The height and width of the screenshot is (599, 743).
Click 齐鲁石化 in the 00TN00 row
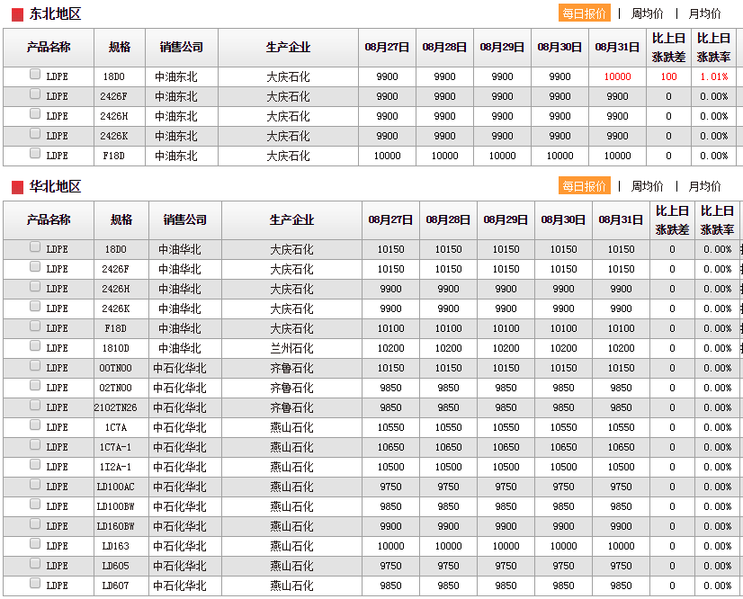point(291,368)
